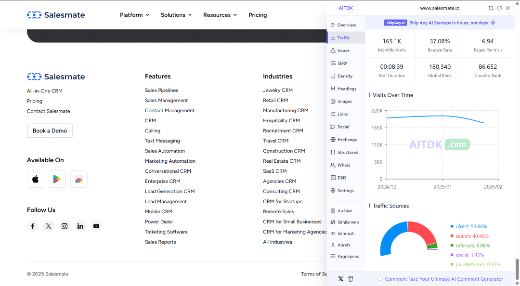Toggle the social traffic legend entry
Screen dimensions: 520x286
(467, 255)
